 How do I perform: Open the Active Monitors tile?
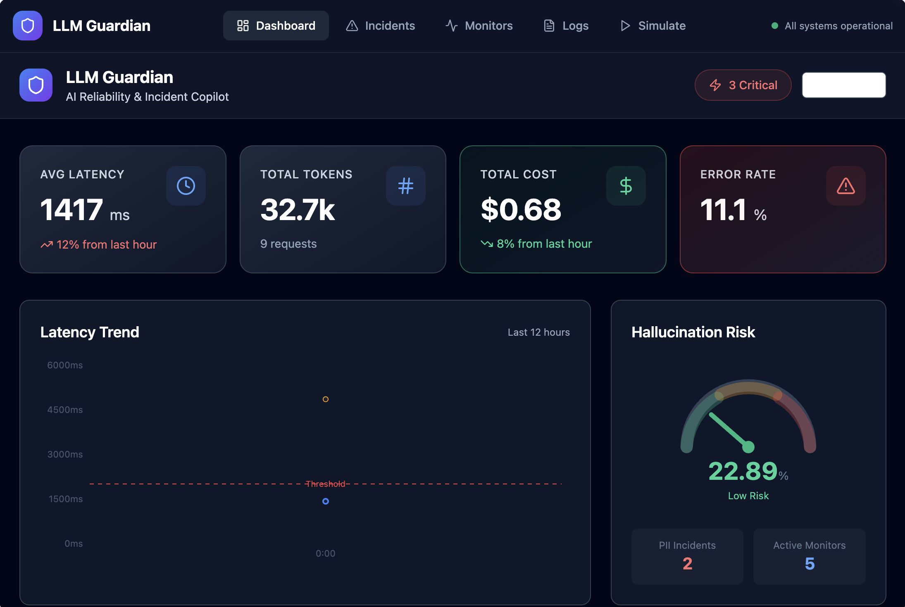click(x=809, y=556)
